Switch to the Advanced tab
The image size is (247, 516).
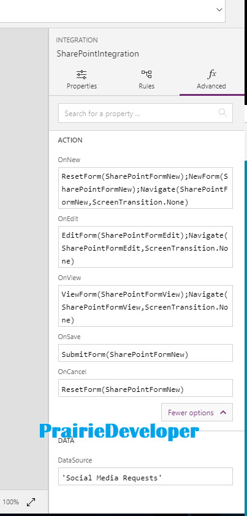point(211,80)
